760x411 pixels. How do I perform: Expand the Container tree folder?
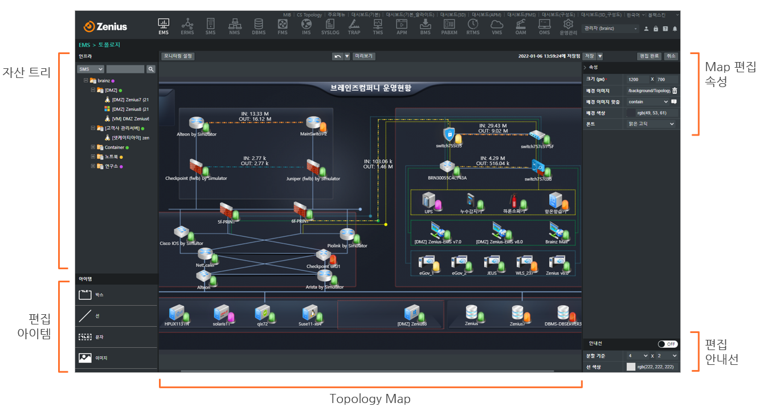93,147
